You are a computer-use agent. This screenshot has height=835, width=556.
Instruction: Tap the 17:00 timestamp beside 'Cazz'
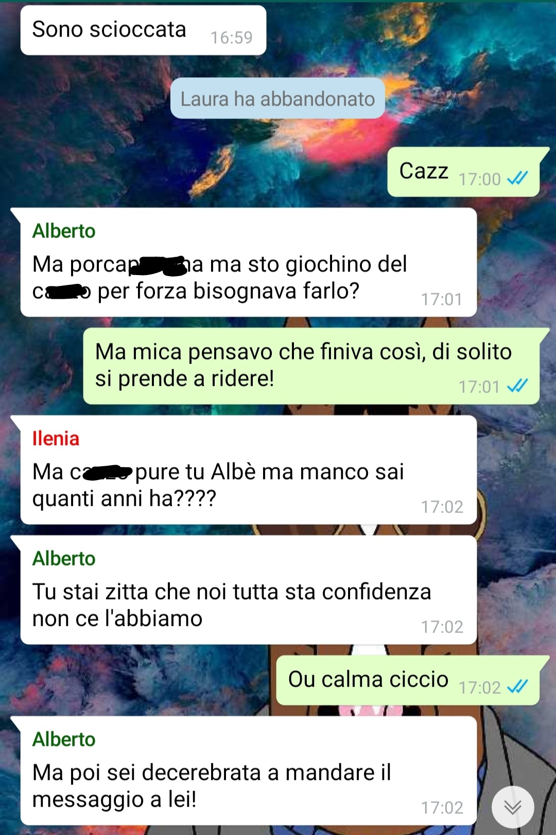pyautogui.click(x=479, y=179)
